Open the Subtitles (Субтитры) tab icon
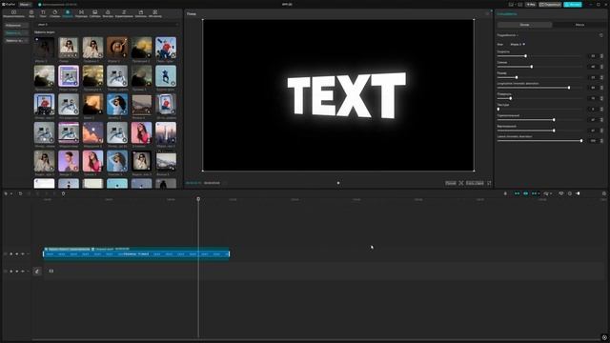The height and width of the screenshot is (343, 610). (95, 12)
